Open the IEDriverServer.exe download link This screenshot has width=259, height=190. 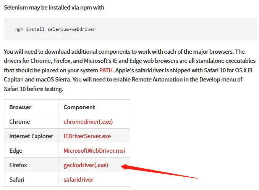point(87,136)
